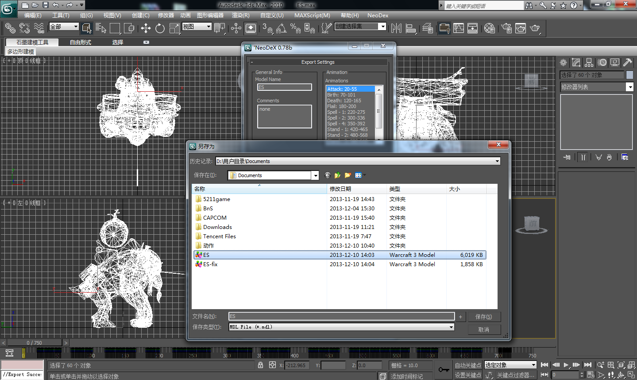Screen dimensions: 637x380
Task: Open Select by Name tool
Action: tap(101, 28)
